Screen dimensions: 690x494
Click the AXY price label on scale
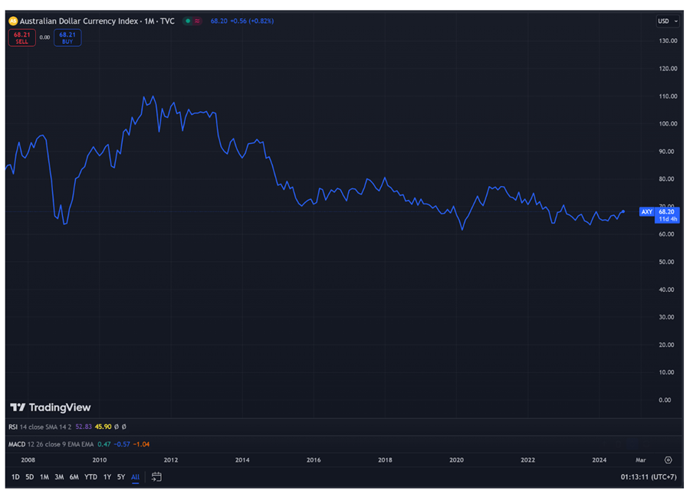[647, 211]
